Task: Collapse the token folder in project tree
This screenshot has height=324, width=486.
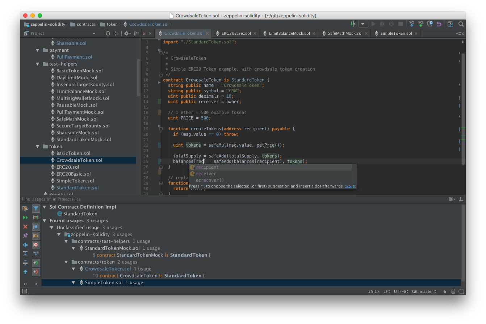Action: point(38,147)
